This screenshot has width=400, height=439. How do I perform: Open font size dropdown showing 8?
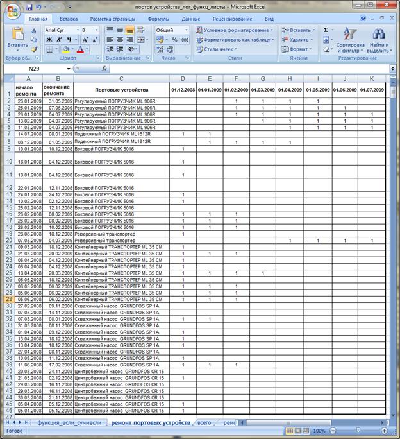[x=97, y=30]
